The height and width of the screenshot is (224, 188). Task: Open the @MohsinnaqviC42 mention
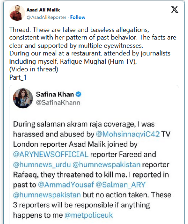128,134
